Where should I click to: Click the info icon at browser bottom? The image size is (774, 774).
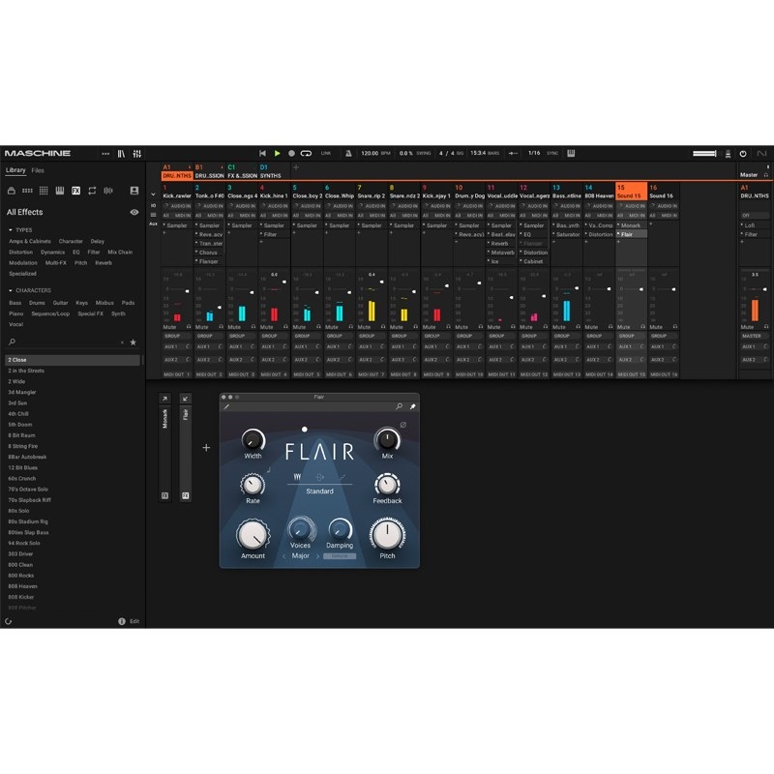122,621
